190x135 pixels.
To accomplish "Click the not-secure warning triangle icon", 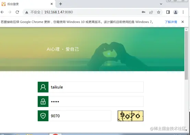I will [27, 12].
